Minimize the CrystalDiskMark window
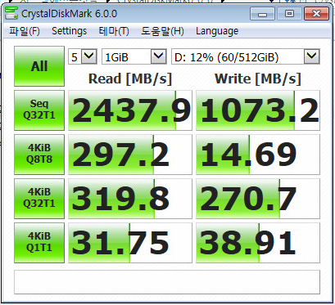Image resolution: width=335 pixels, height=305 pixels. coord(262,14)
